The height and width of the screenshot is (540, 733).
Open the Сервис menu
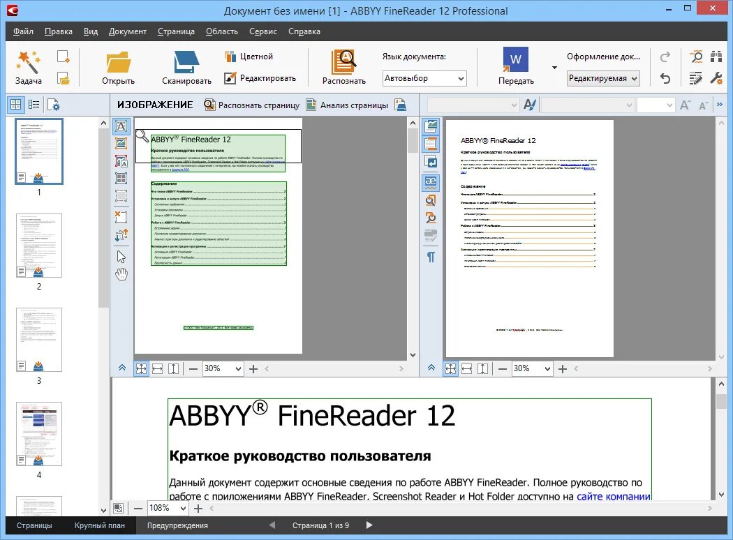tap(262, 31)
